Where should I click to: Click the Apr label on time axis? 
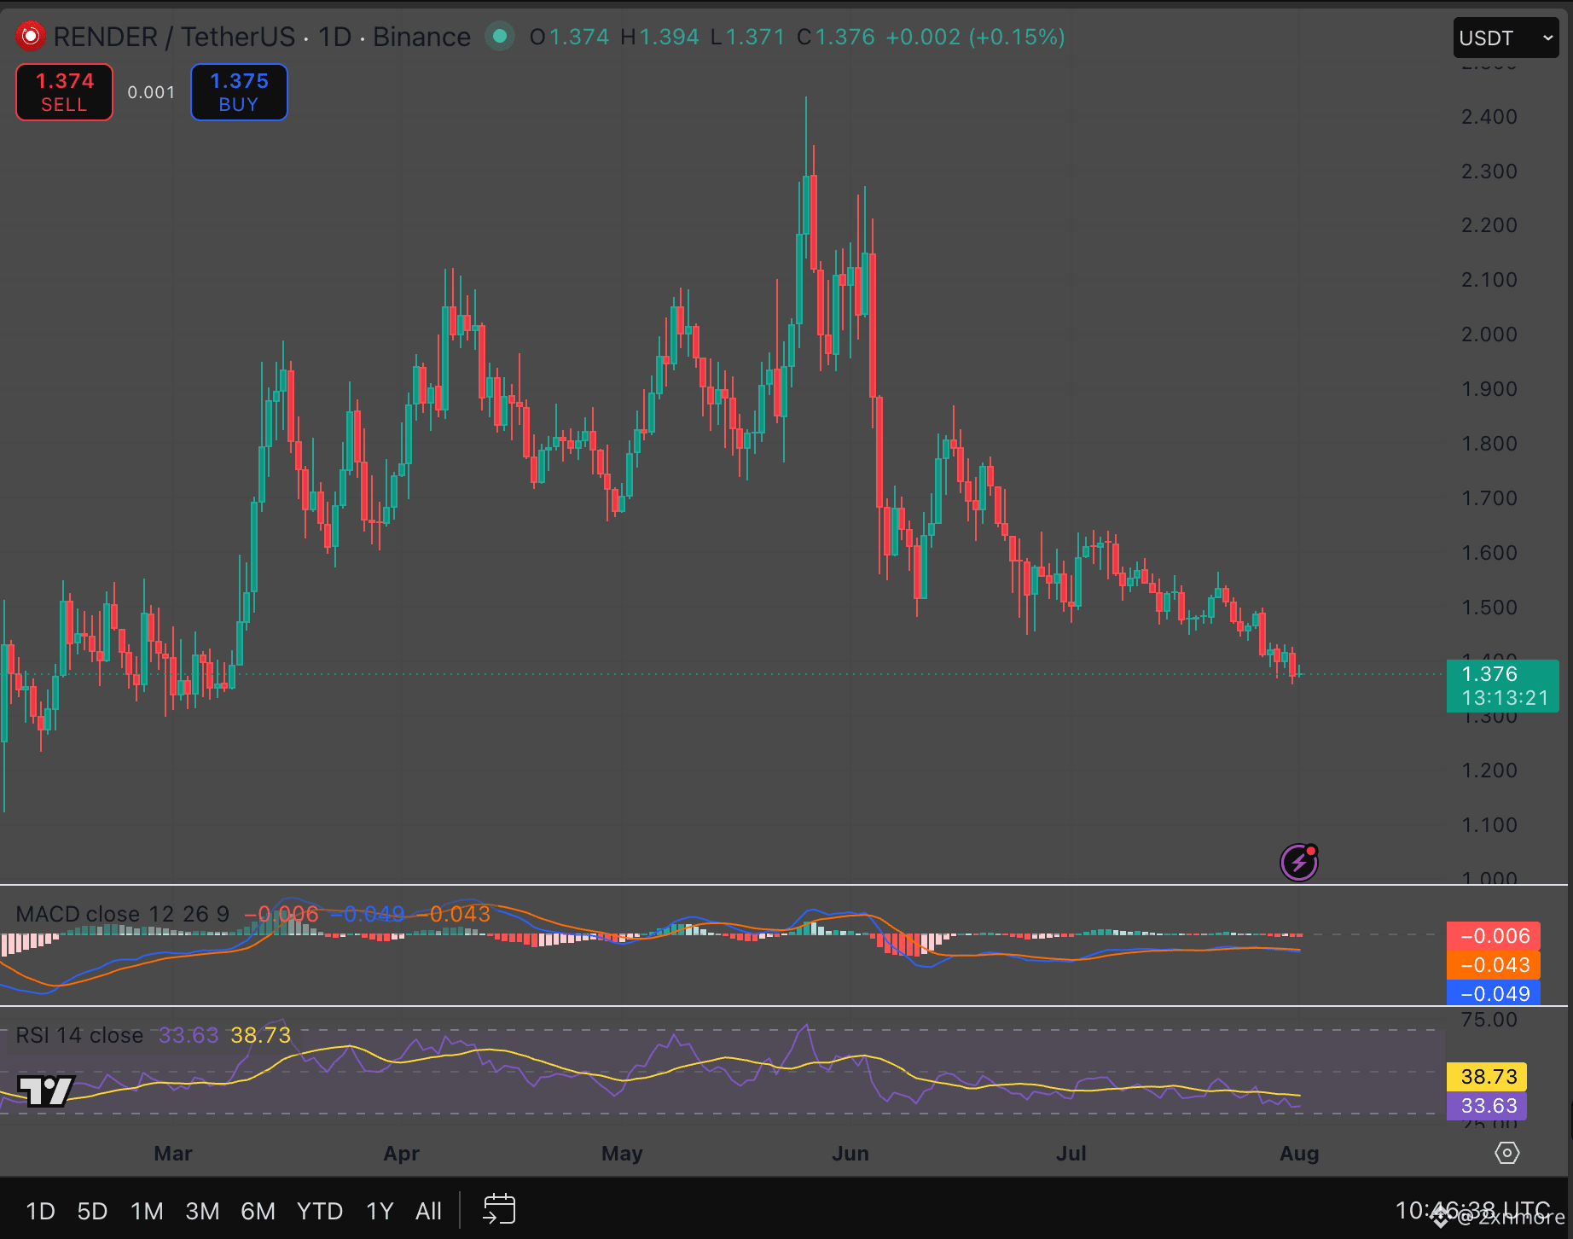pyautogui.click(x=402, y=1154)
